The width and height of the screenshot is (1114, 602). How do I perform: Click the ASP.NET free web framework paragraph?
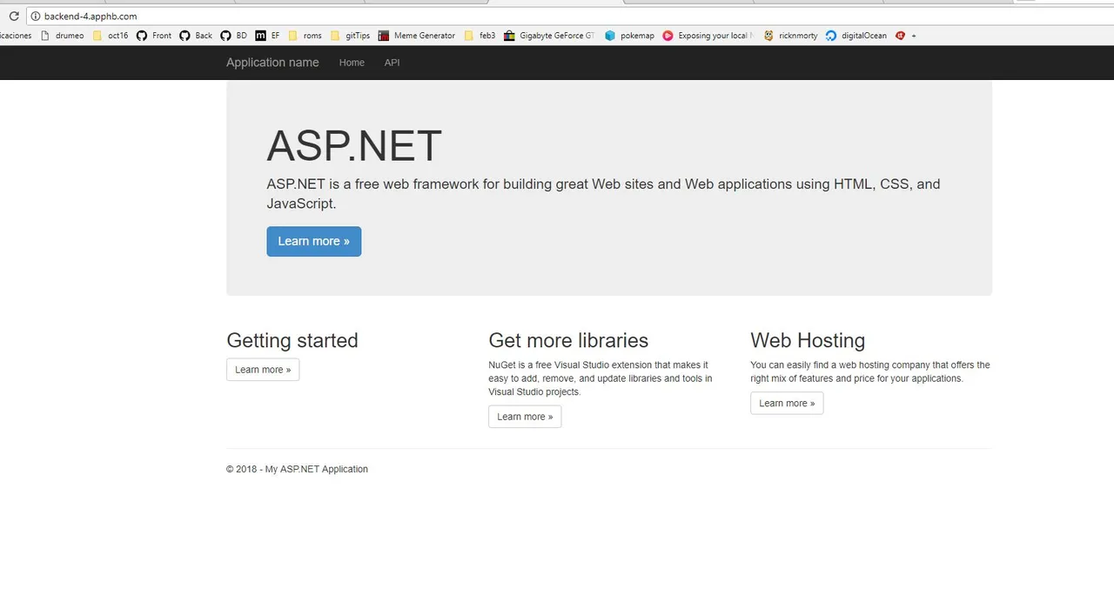(603, 194)
